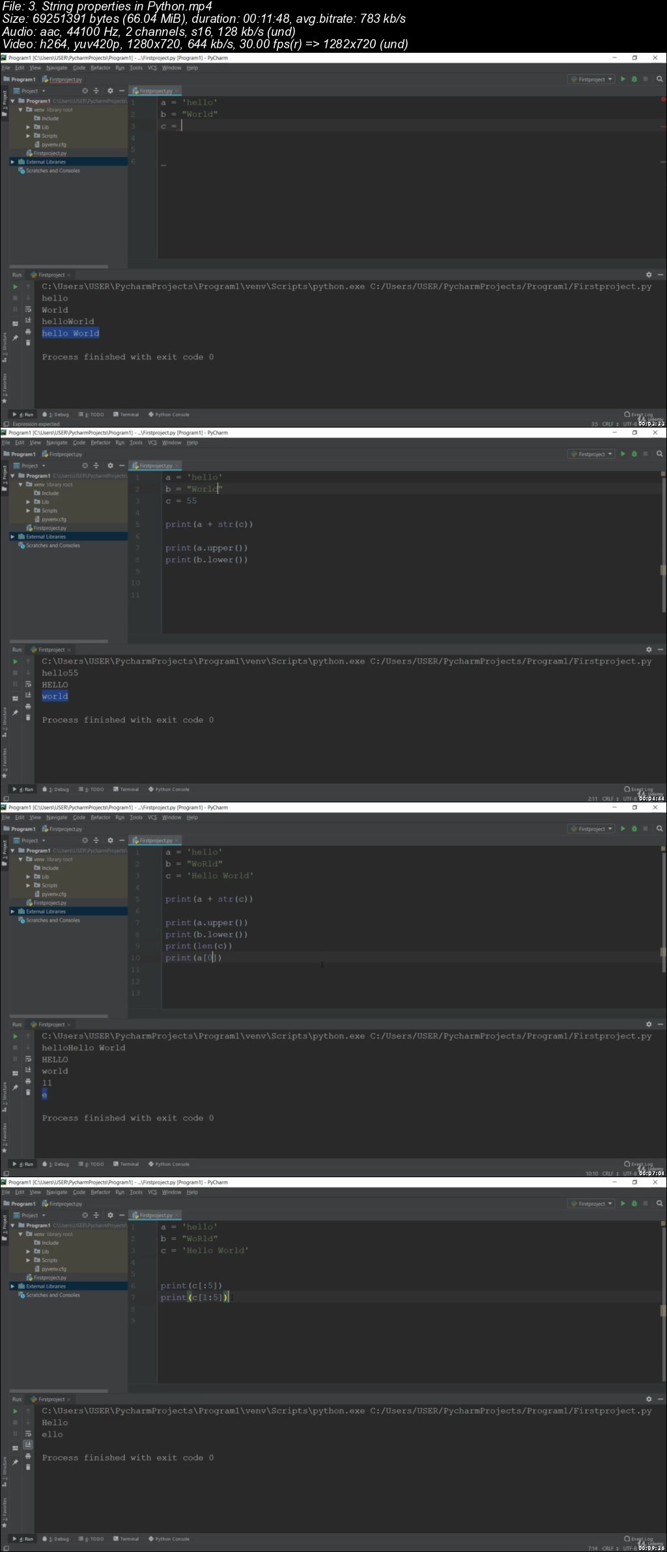Click the Firstproject.py breadcrumb in the 00:04:44 frame

[x=63, y=454]
